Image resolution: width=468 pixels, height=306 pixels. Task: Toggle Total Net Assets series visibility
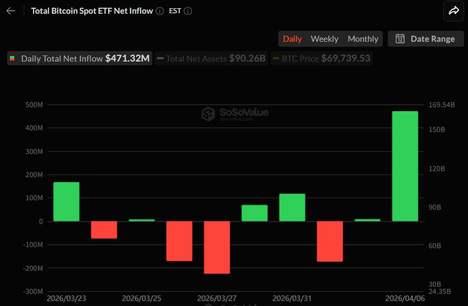pyautogui.click(x=211, y=58)
